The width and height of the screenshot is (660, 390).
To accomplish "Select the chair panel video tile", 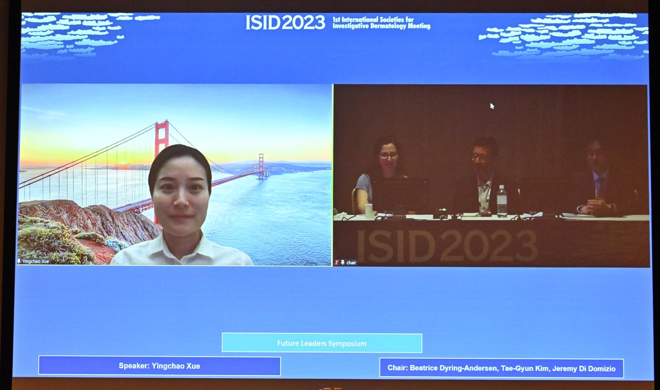I will [492, 176].
